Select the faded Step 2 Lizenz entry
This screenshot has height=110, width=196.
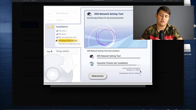[61, 20]
